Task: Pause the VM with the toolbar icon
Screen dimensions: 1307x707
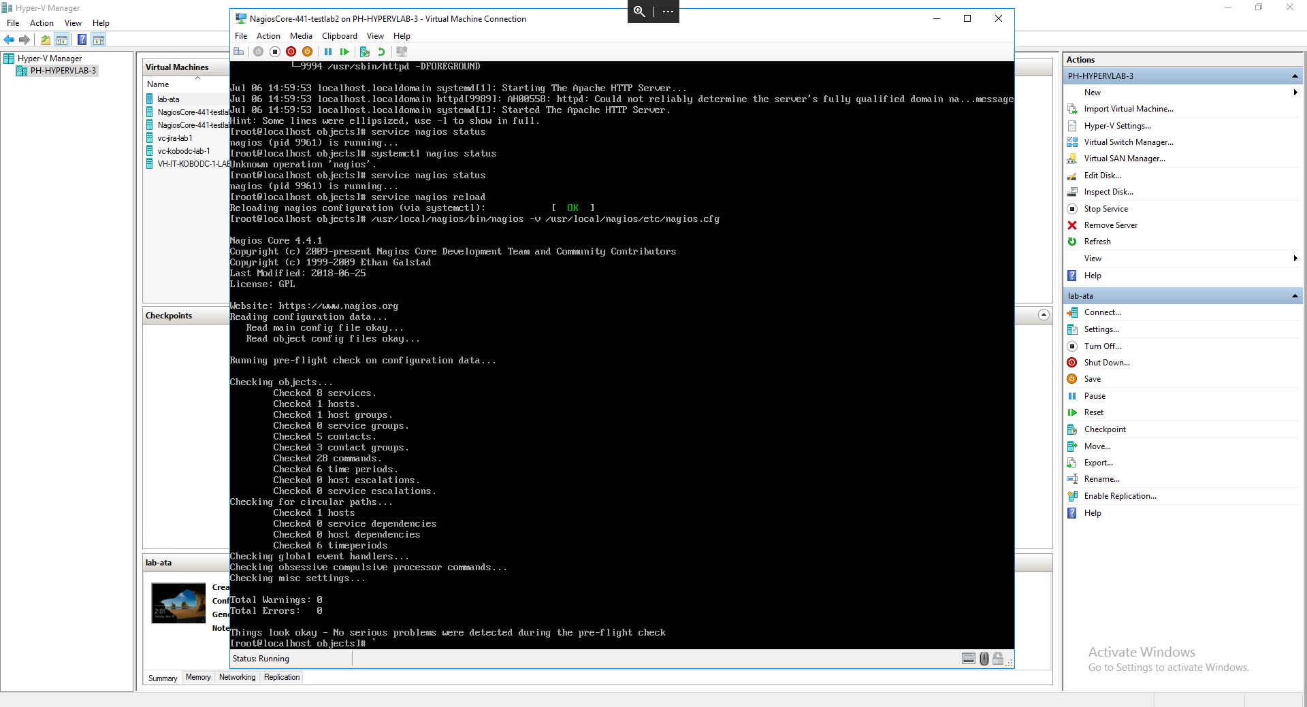Action: [x=328, y=52]
